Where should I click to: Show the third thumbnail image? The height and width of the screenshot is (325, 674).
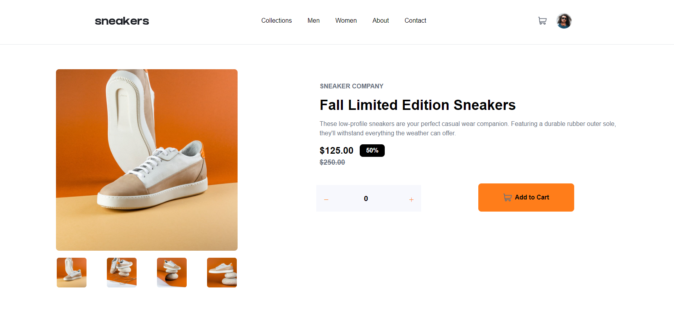[x=172, y=273]
